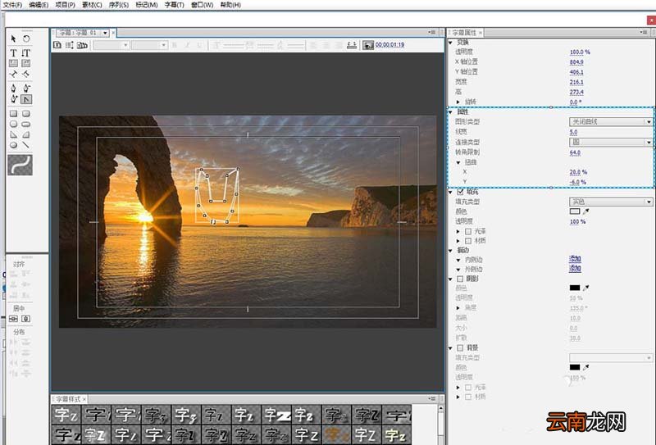Click transform opacity value 100.0 %
Viewport: 656px width, 445px height.
click(x=580, y=52)
